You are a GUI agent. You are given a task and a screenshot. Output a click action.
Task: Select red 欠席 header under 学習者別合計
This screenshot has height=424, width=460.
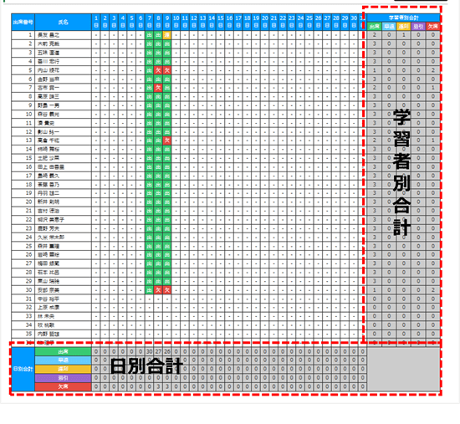[433, 27]
